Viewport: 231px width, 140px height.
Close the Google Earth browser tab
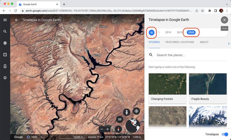[57, 4]
